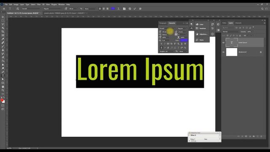Open the Color collapsed panel
Screen dimensions: 270x152
(x=202, y=24)
